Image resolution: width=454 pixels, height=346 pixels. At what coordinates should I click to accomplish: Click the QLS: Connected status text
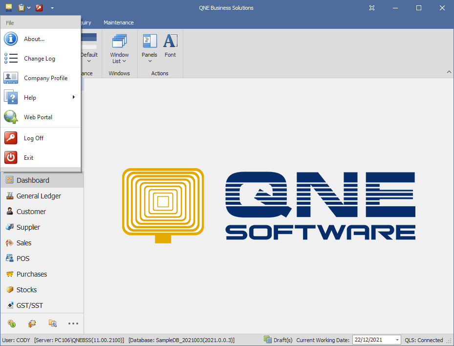pos(424,340)
